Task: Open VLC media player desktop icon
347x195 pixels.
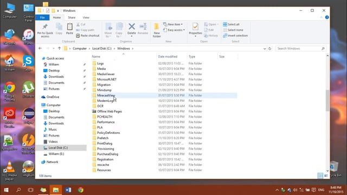Action: [9, 171]
